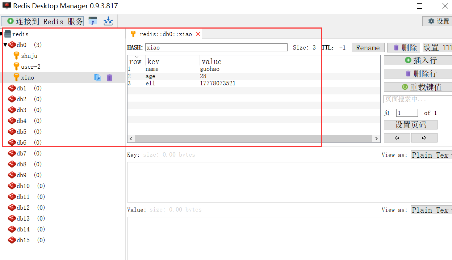This screenshot has width=452, height=260.
Task: Select the shuju key in the tree
Action: tap(29, 56)
